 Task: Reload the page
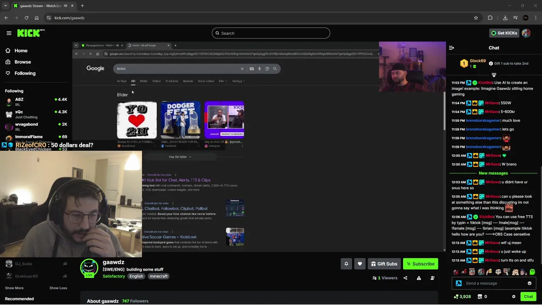(x=26, y=18)
